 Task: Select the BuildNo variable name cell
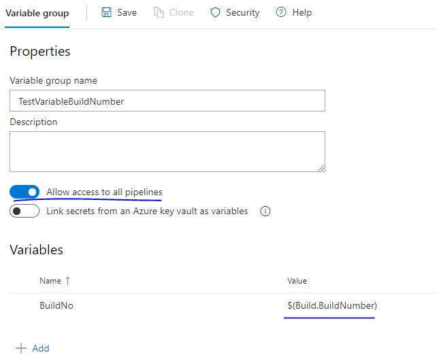coord(56,306)
